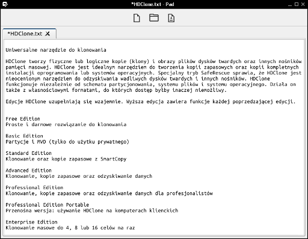Click the line starting 'instalacji oprogramowania'
This screenshot has height=239, width=308.
click(x=153, y=73)
